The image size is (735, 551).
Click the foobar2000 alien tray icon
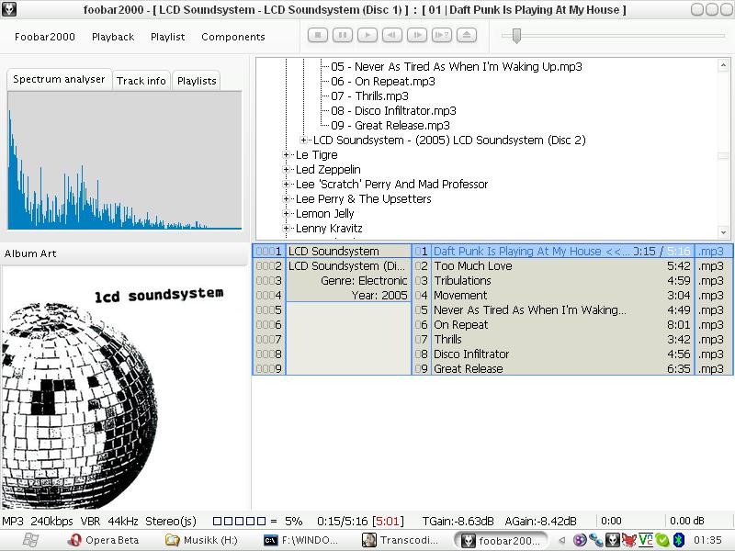613,540
